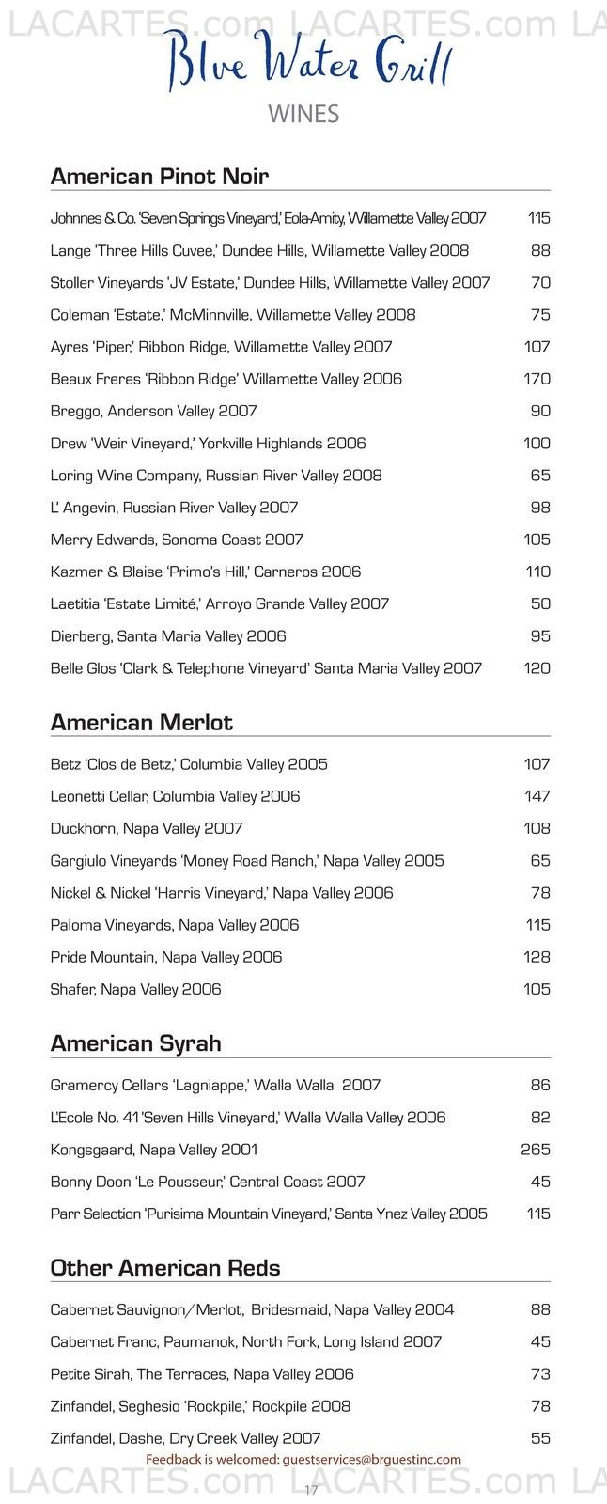Click the Duckhorn, Napa Valley 2007 entry
The image size is (607, 1504).
147,828
